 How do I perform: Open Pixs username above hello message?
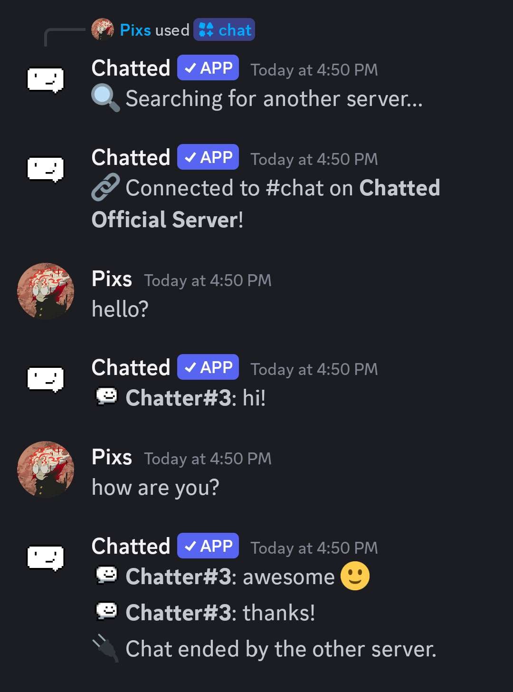click(x=112, y=279)
